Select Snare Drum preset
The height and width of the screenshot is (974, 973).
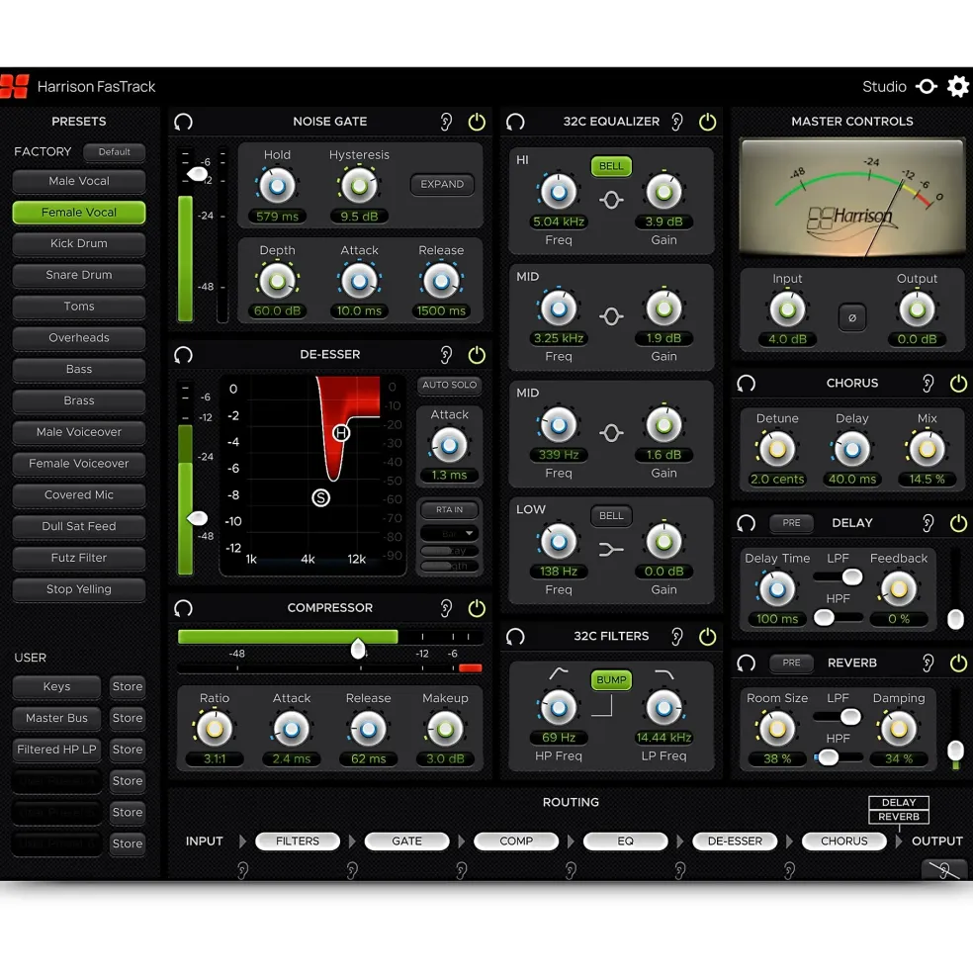tap(79, 275)
